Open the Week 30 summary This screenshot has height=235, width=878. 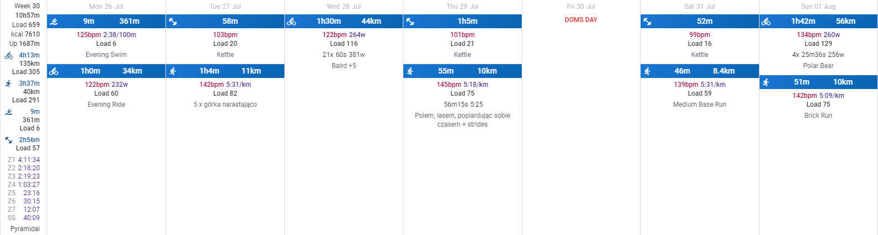pyautogui.click(x=27, y=6)
